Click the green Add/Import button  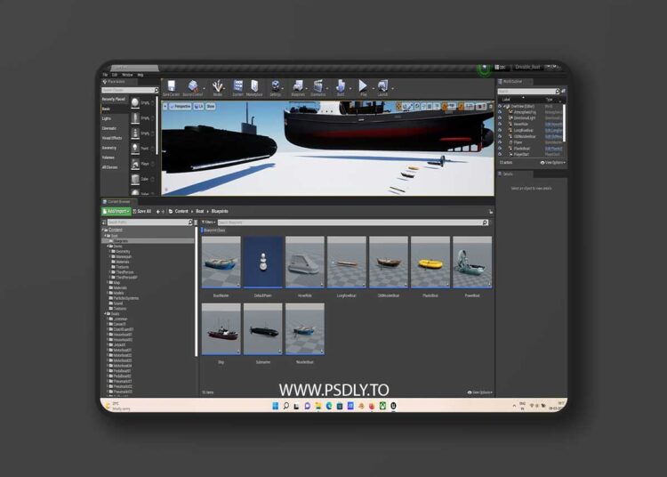click(x=117, y=211)
